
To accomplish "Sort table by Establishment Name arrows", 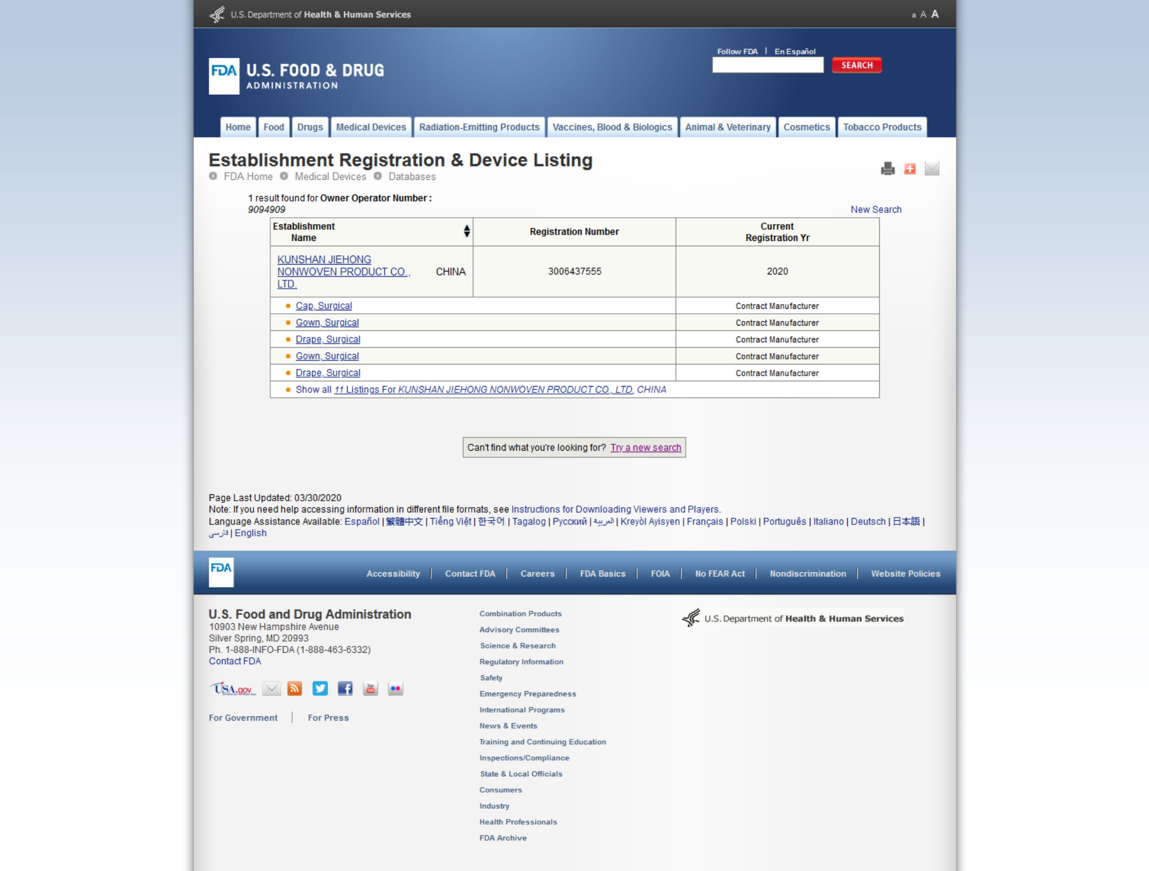I will [x=466, y=231].
